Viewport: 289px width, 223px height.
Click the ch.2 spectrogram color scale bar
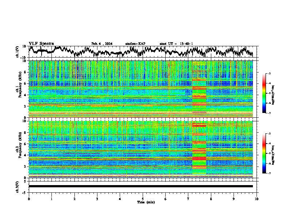264,153
